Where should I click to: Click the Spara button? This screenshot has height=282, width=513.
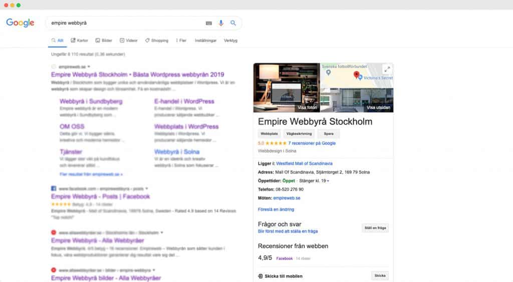(329, 133)
